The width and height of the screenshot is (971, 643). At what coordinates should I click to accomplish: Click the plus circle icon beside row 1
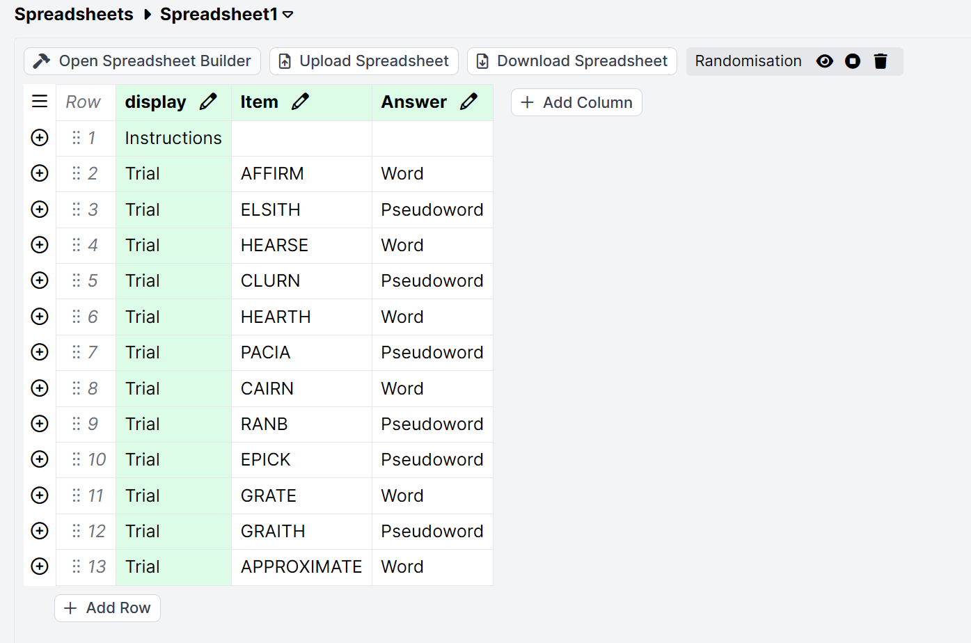click(40, 138)
